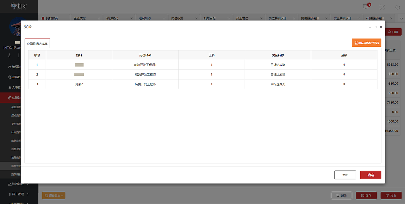Close the 奖金薪酬设计 tab
The height and width of the screenshot is (204, 405).
(359, 18)
